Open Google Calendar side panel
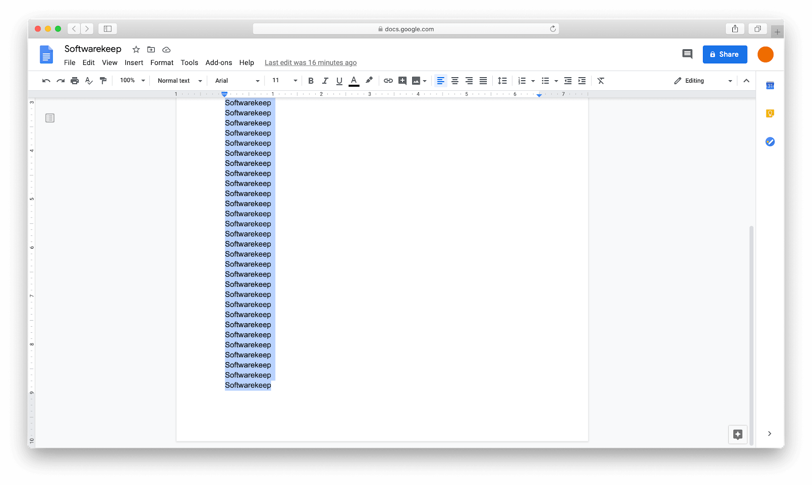This screenshot has width=812, height=485. point(770,85)
